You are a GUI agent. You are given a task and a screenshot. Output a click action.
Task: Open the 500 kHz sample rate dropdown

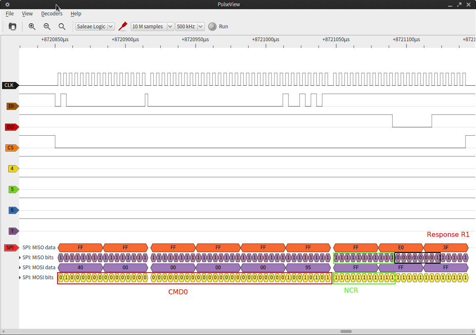tap(190, 27)
